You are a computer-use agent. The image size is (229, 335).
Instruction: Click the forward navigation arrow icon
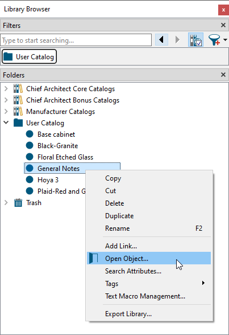pyautogui.click(x=177, y=40)
